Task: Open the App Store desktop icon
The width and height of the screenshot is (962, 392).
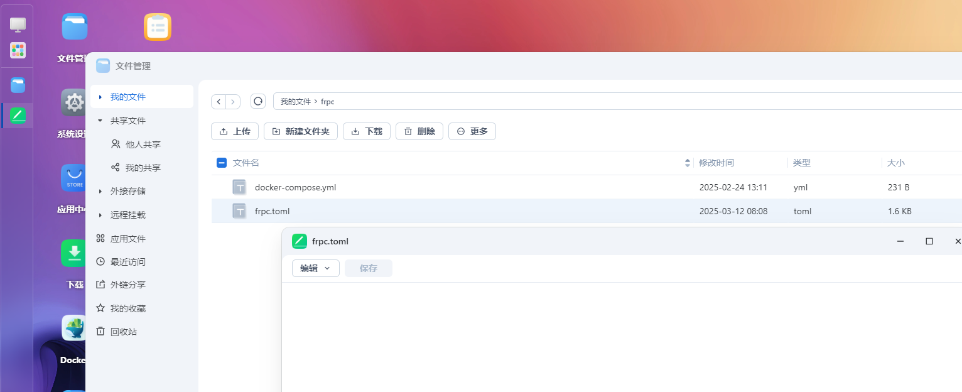Action: [x=73, y=178]
